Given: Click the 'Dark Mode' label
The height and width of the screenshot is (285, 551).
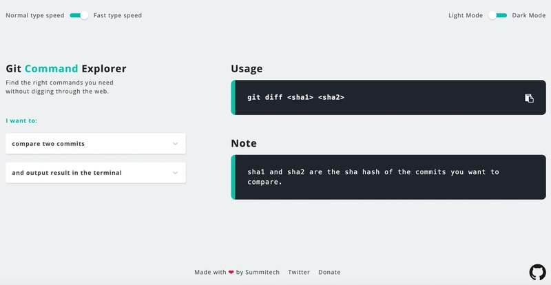Looking at the screenshot, I should 529,15.
